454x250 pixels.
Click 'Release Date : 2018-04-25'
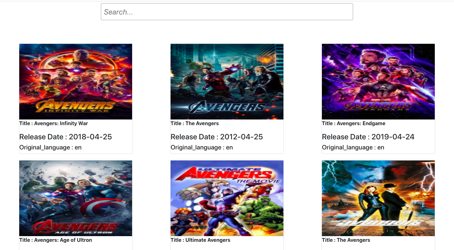[x=66, y=137]
